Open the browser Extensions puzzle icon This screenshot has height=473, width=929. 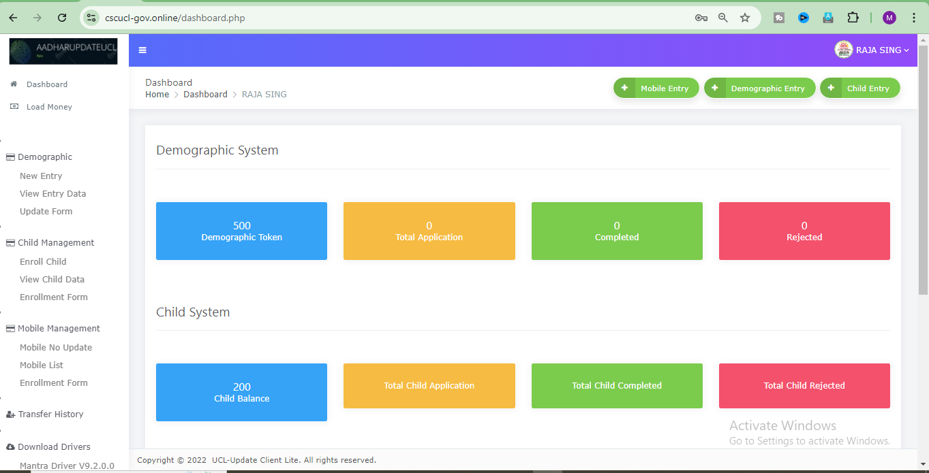click(853, 18)
